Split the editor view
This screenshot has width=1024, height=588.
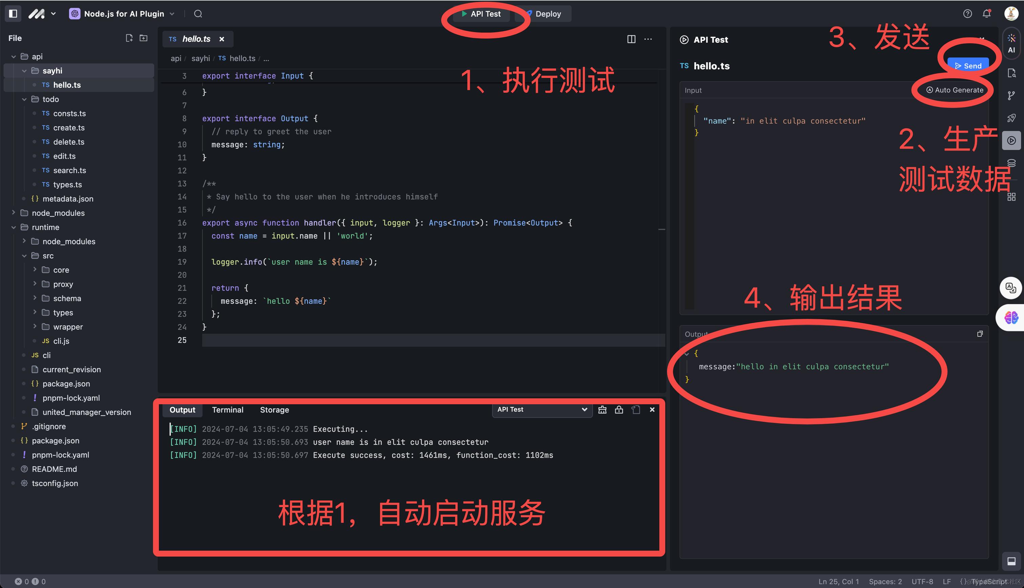tap(631, 39)
